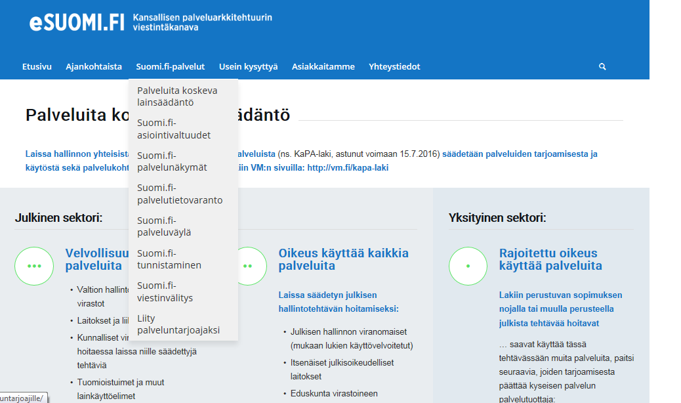Open the Suomi.fi-palvelut menu
Viewport: 681px width, 403px height.
point(171,66)
